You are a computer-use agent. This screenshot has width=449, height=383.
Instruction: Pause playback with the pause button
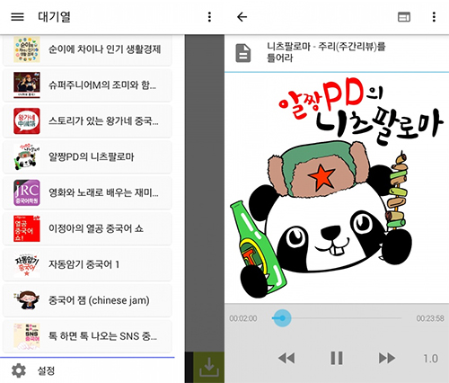coord(337,358)
